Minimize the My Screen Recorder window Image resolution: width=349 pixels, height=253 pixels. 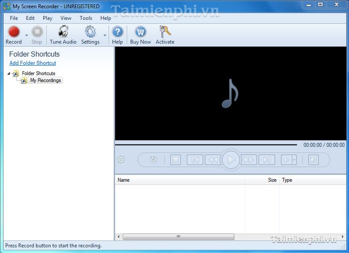[309, 4]
